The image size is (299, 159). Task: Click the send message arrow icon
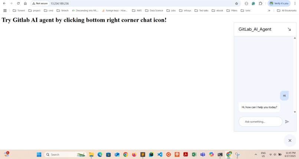point(287,122)
